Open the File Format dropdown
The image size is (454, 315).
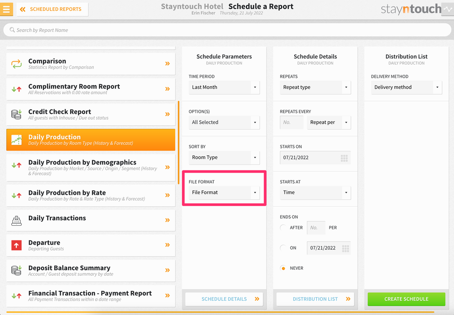click(x=224, y=192)
